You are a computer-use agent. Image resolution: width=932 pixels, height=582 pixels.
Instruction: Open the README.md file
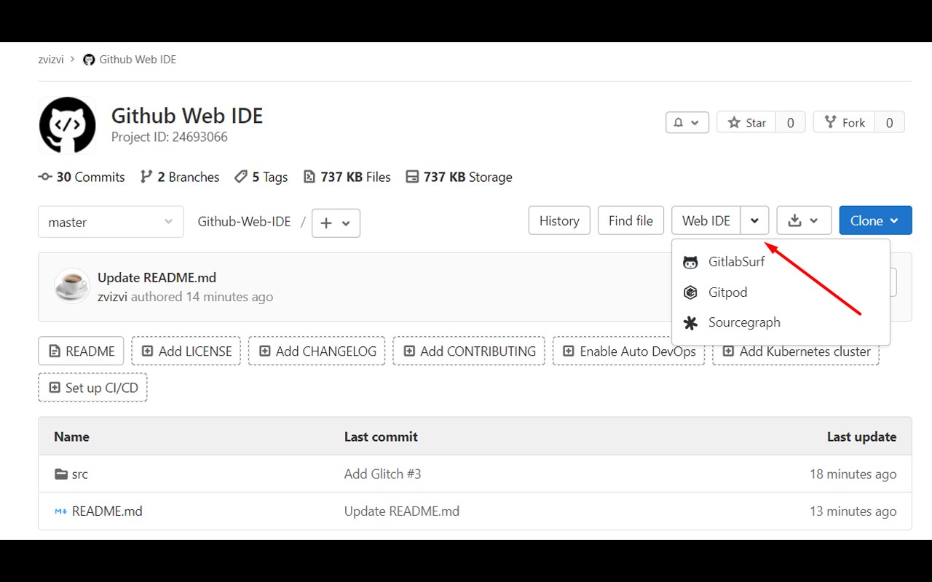tap(106, 511)
